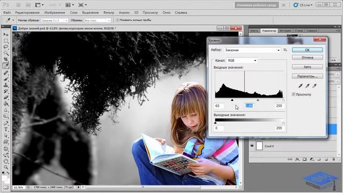This screenshot has width=343, height=193.
Task: Click OK in Levels dialog
Action: [x=307, y=50]
